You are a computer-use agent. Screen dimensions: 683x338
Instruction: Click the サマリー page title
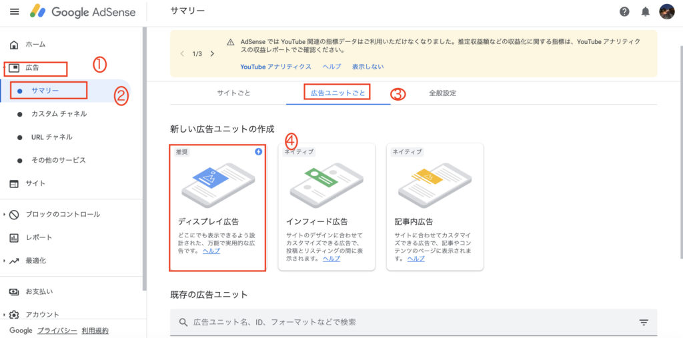point(187,11)
